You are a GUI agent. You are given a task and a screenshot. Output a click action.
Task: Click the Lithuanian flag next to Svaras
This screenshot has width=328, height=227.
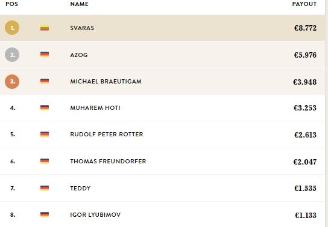click(x=45, y=28)
